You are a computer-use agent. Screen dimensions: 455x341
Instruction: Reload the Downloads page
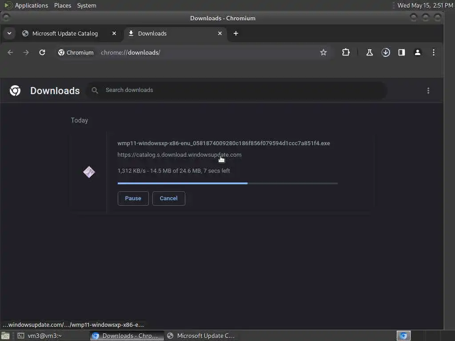click(x=42, y=52)
